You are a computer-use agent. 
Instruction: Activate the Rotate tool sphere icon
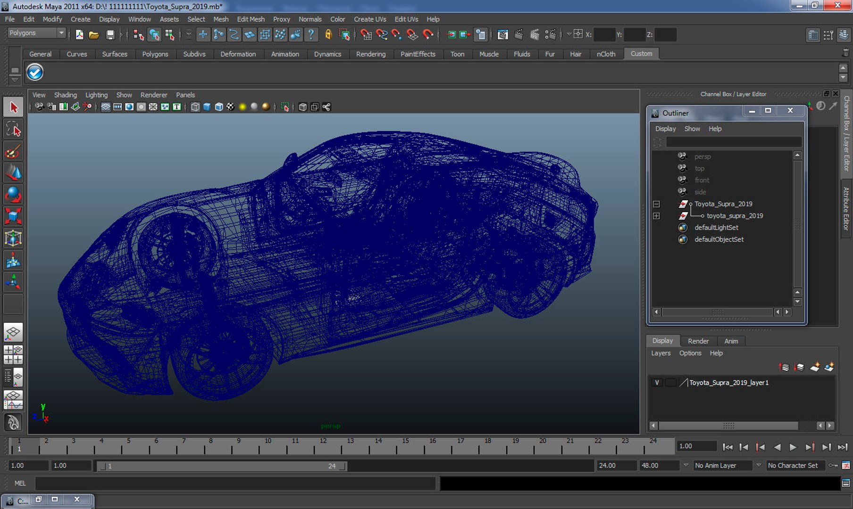(13, 195)
